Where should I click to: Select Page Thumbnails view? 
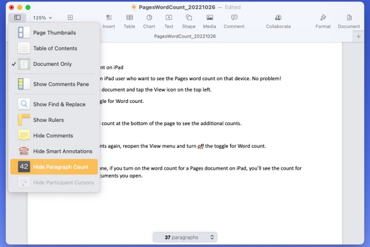(x=54, y=33)
